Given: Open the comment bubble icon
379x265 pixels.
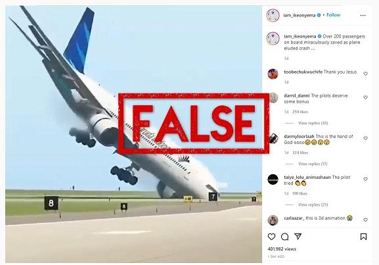Looking at the screenshot, I should [x=284, y=237].
